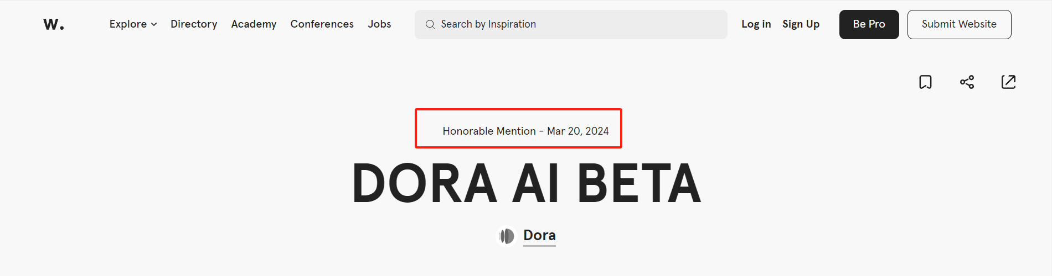Bookmark this site with the bookmark icon
This screenshot has height=276, width=1052.
925,82
